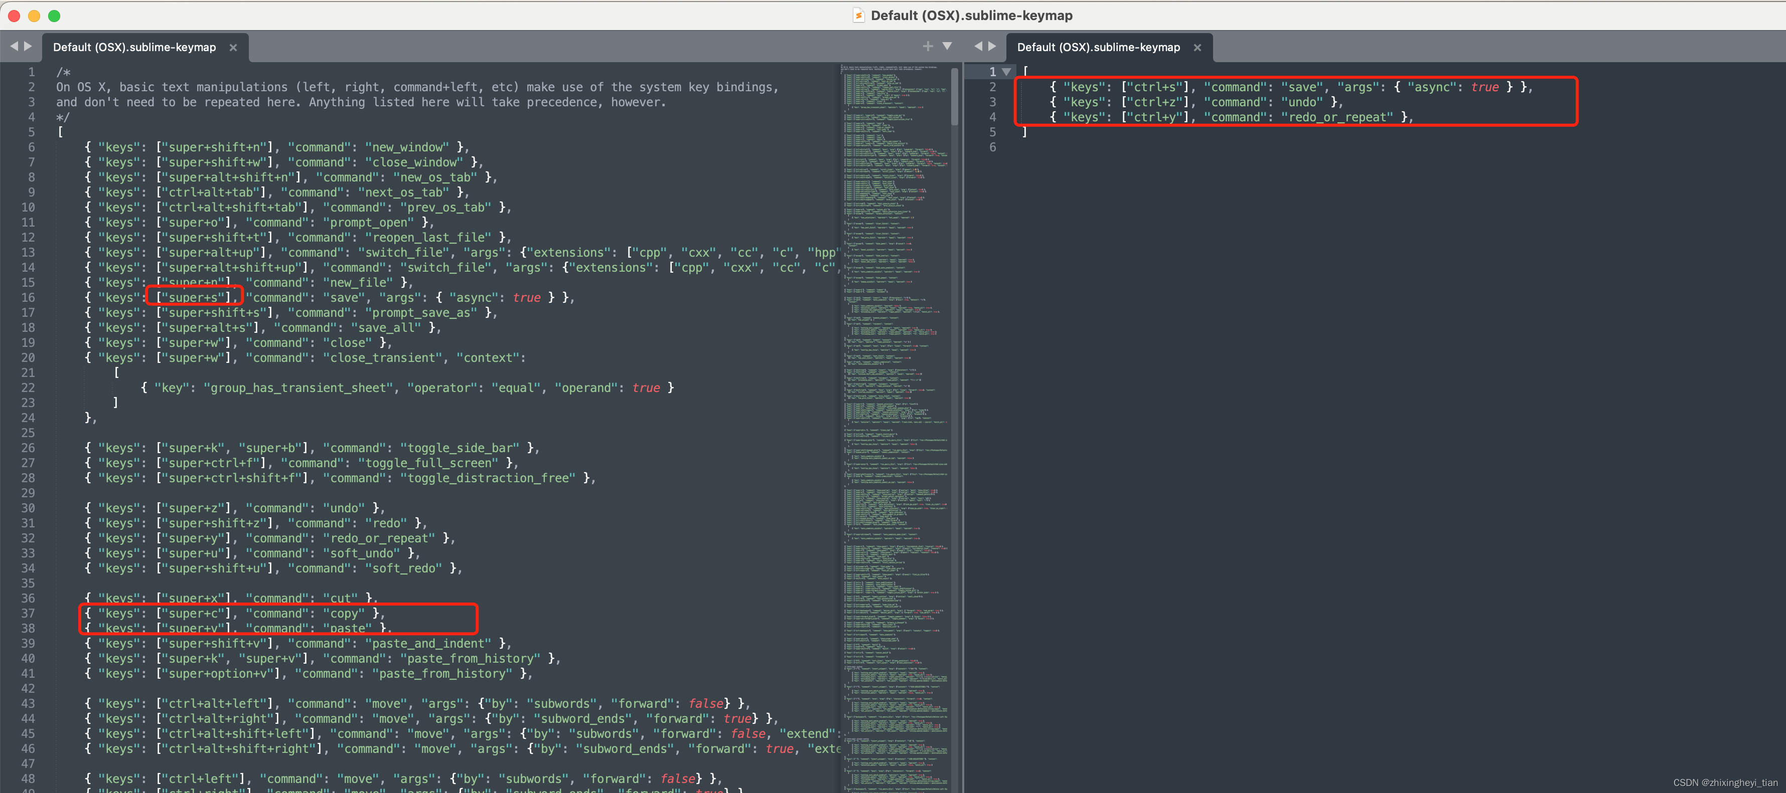
Task: Click "prompt_save_as" command text
Action: click(421, 313)
